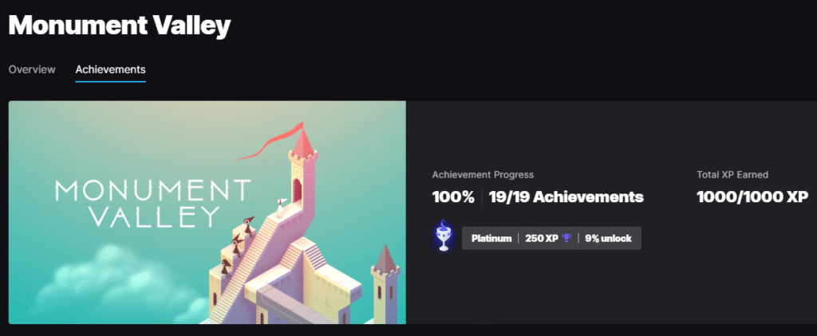Open the Overview tab
This screenshot has width=817, height=336.
[32, 69]
